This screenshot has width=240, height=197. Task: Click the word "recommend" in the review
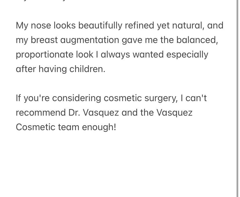[x=41, y=113]
